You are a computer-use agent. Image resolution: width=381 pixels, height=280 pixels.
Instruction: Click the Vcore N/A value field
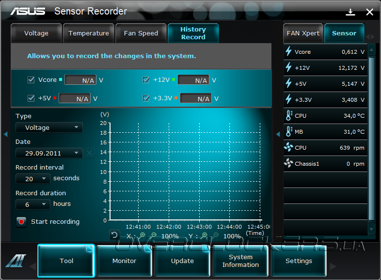click(x=80, y=80)
